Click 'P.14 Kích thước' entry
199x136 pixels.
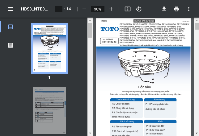pos(154,134)
